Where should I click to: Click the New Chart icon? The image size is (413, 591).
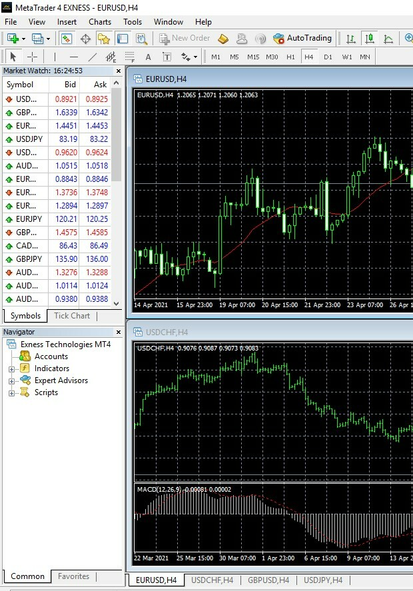click(x=13, y=39)
